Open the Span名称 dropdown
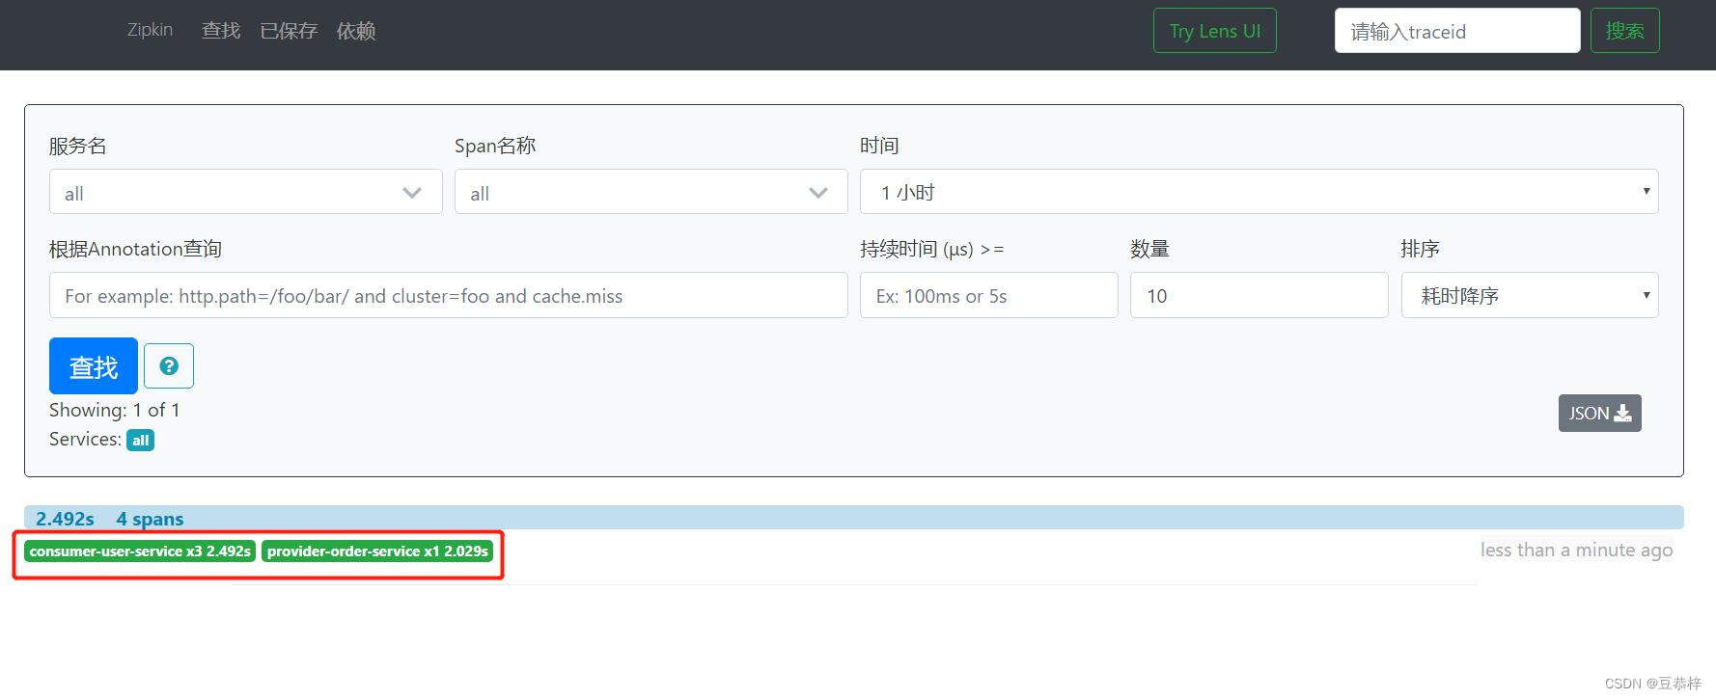This screenshot has width=1716, height=699. click(650, 193)
